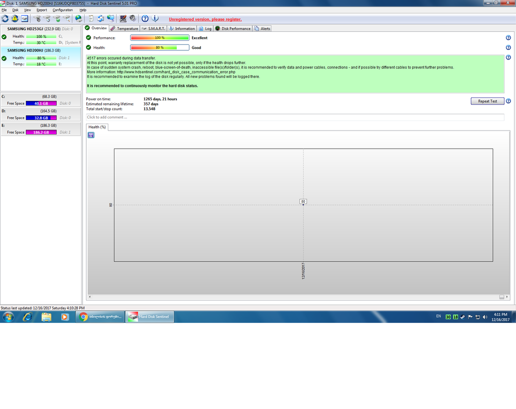Select the Health (%) graph tab
This screenshot has height=409, width=516.
click(x=97, y=127)
